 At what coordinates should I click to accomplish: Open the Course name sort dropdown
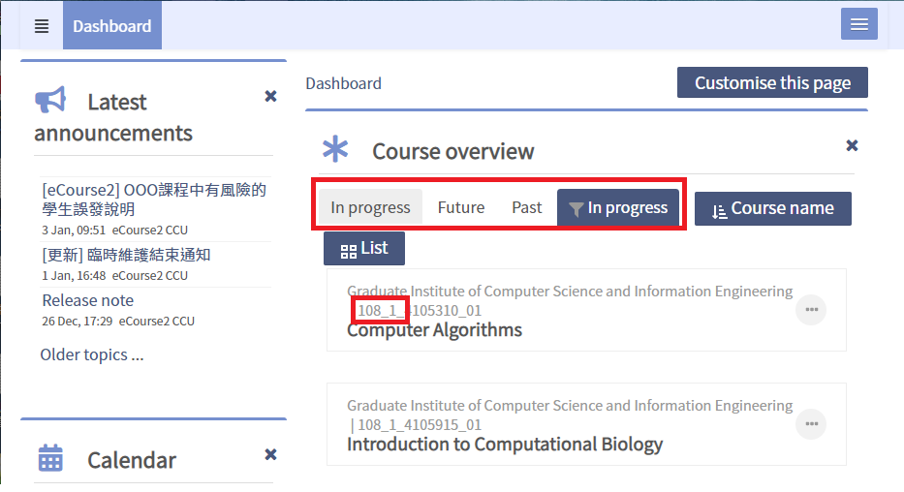pyautogui.click(x=772, y=208)
